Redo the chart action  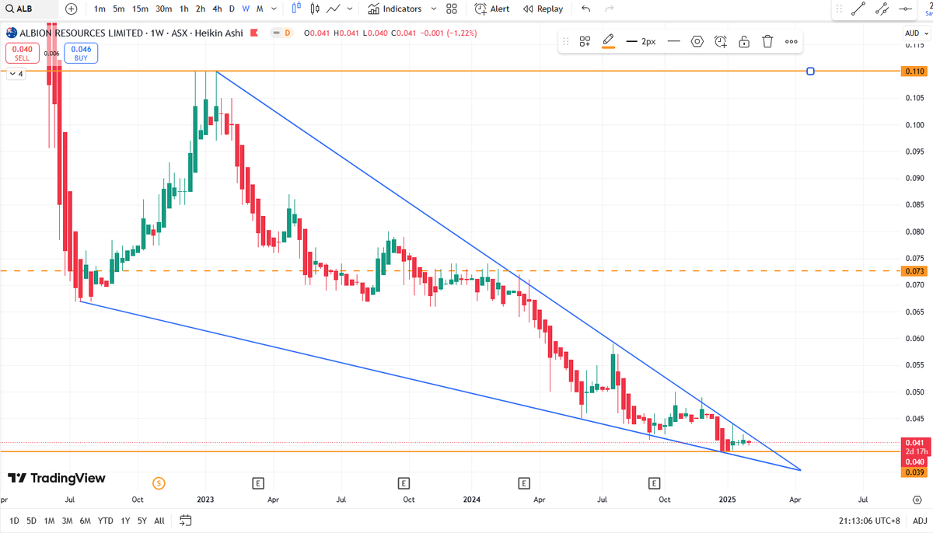609,9
